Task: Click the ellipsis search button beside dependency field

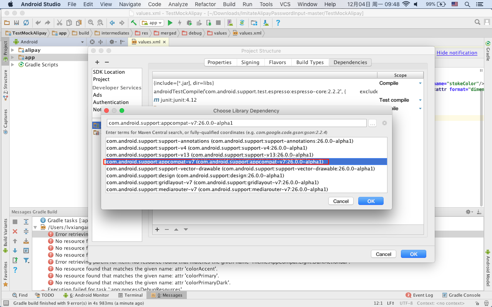Action: pos(372,123)
